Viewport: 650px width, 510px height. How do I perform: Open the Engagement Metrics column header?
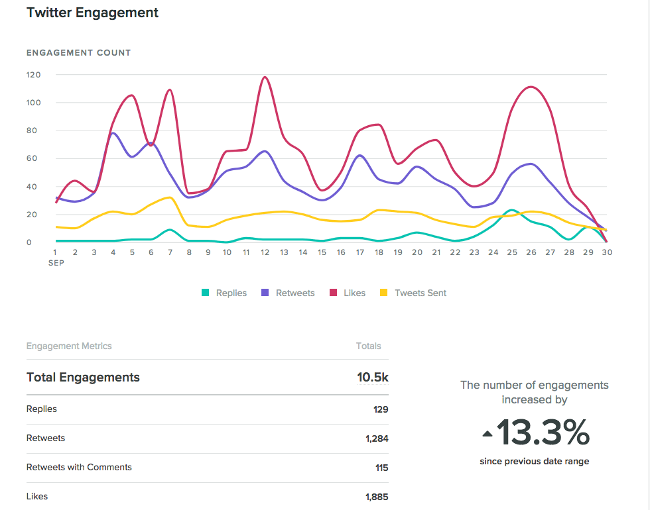coord(69,346)
